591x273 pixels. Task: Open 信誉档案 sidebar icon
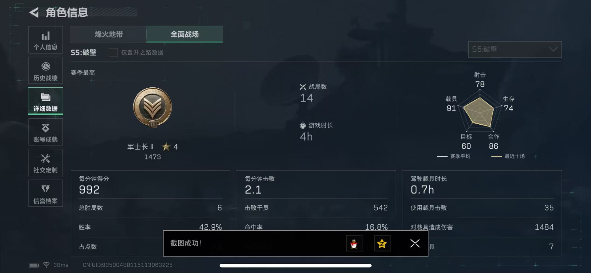coord(46,194)
